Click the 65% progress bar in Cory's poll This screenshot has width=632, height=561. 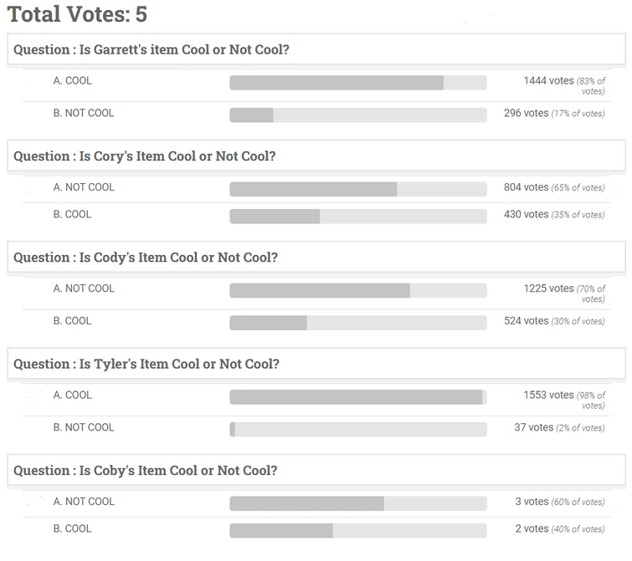coord(358,189)
